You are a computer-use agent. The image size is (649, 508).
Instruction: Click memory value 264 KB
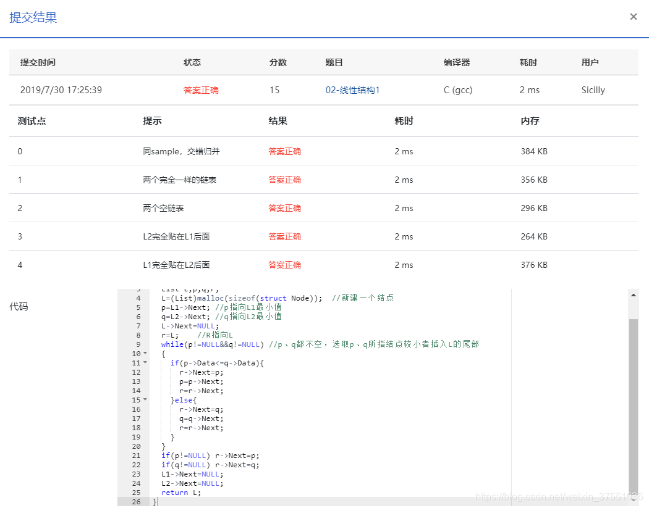534,236
